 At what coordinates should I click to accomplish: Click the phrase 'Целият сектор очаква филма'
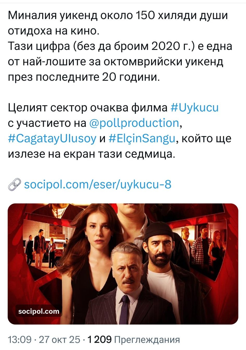pyautogui.click(x=88, y=108)
